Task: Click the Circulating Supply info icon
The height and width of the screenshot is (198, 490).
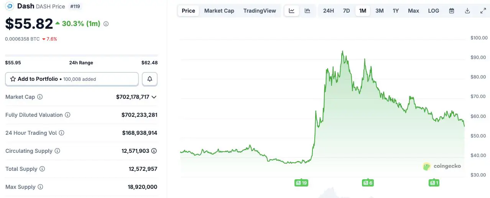Action: [57, 151]
